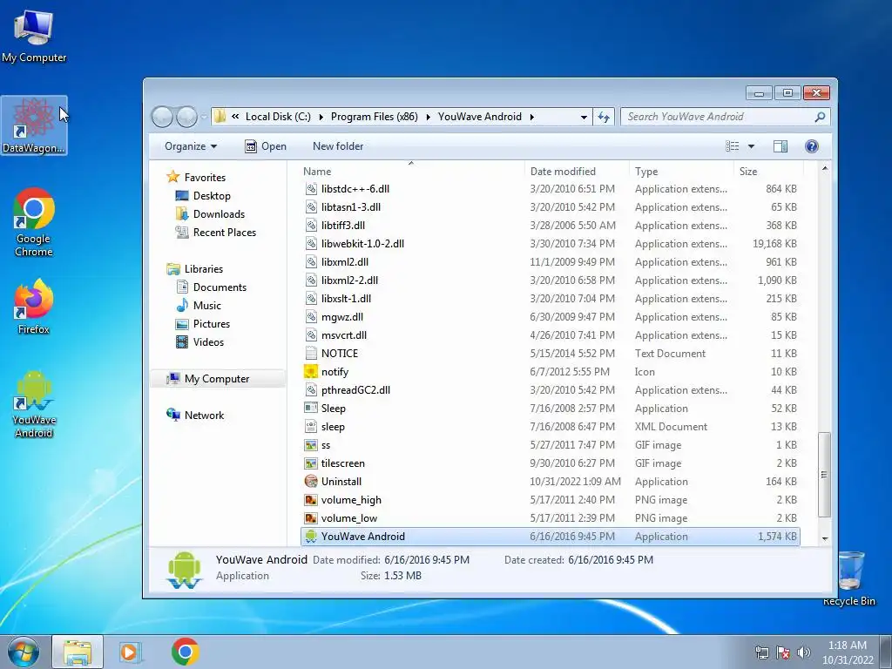Select the Uninstall application file
The height and width of the screenshot is (669, 892).
click(x=551, y=481)
